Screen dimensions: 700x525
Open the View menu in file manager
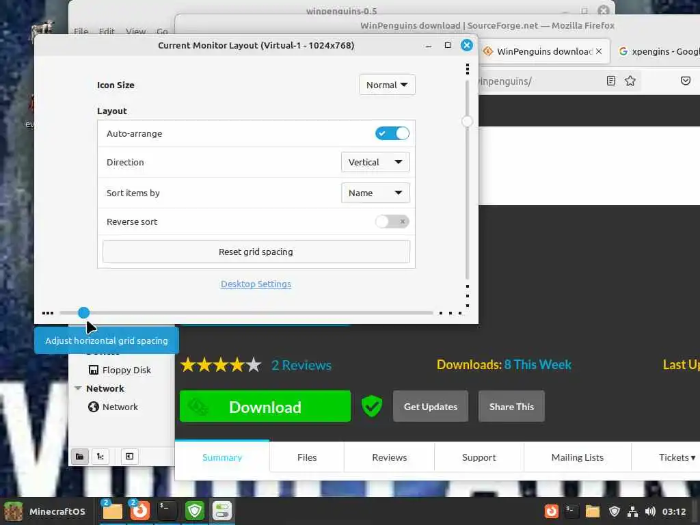coord(135,31)
